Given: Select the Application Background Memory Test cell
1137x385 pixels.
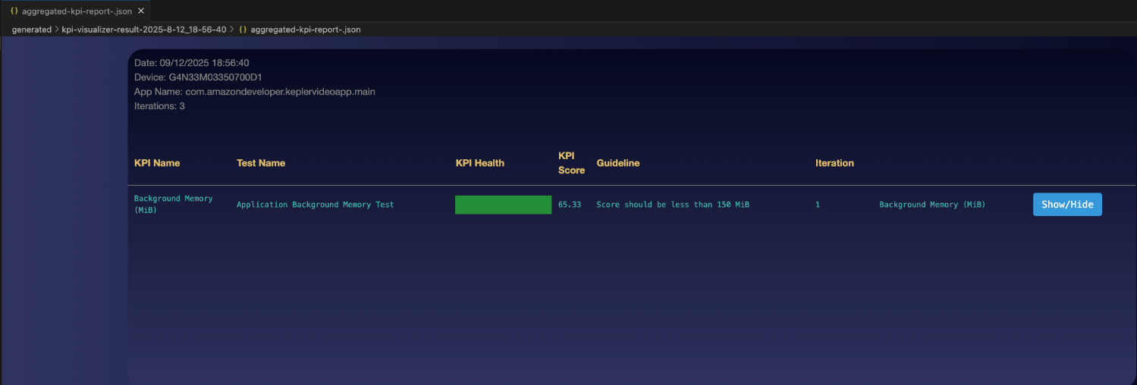Looking at the screenshot, I should point(315,205).
